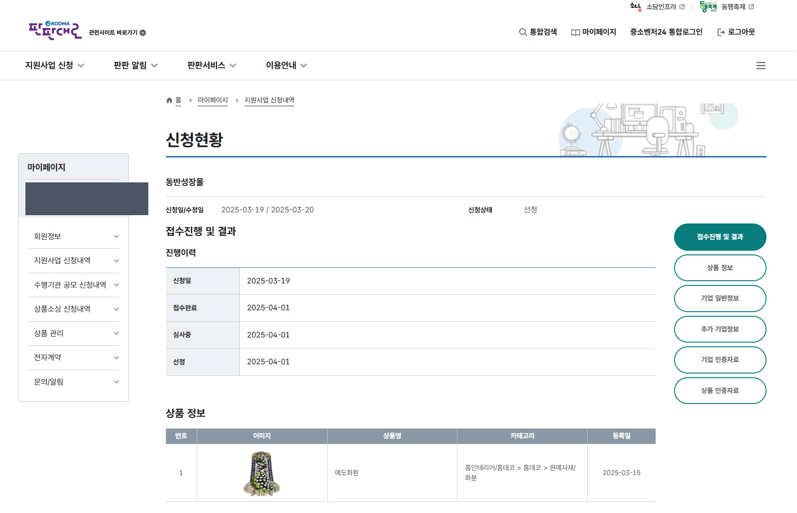Expand 회원정보 in the sidebar
797x513 pixels.
tap(73, 236)
